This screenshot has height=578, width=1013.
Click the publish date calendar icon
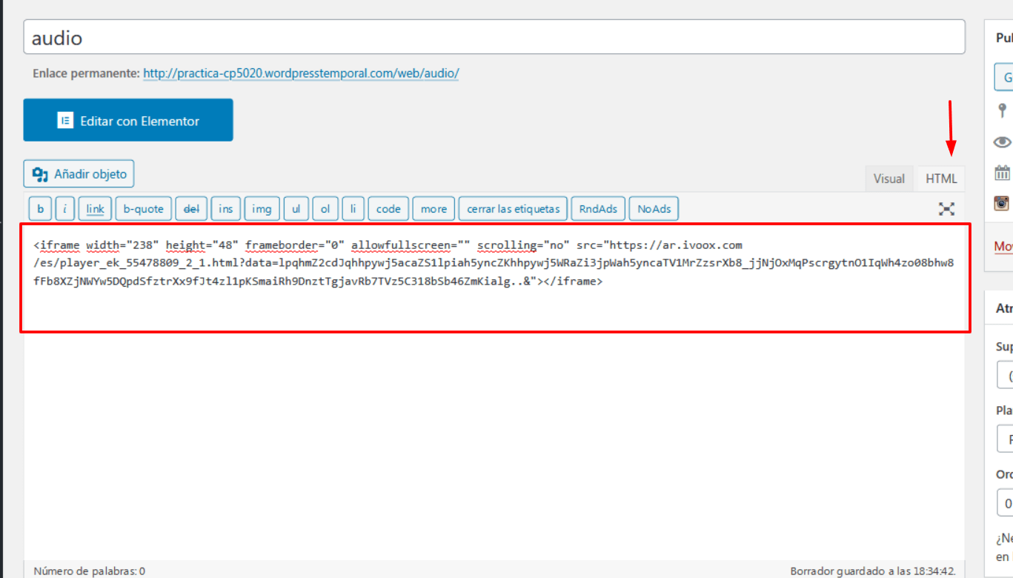[x=1003, y=173]
